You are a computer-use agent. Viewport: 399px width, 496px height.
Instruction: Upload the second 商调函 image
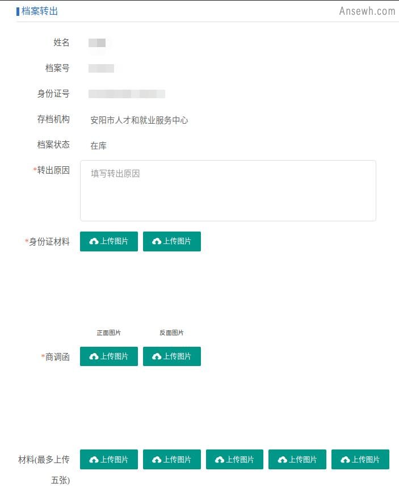pyautogui.click(x=172, y=356)
